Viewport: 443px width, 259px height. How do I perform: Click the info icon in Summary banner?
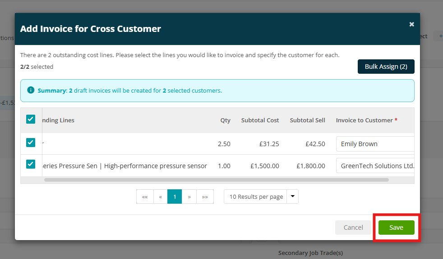pyautogui.click(x=31, y=90)
